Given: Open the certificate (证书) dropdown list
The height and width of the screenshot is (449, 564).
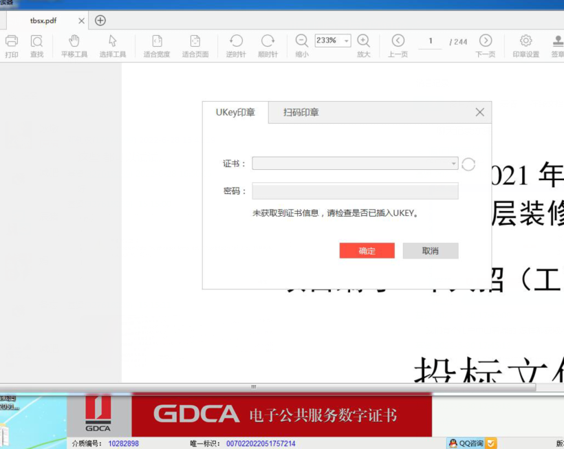Looking at the screenshot, I should [453, 164].
